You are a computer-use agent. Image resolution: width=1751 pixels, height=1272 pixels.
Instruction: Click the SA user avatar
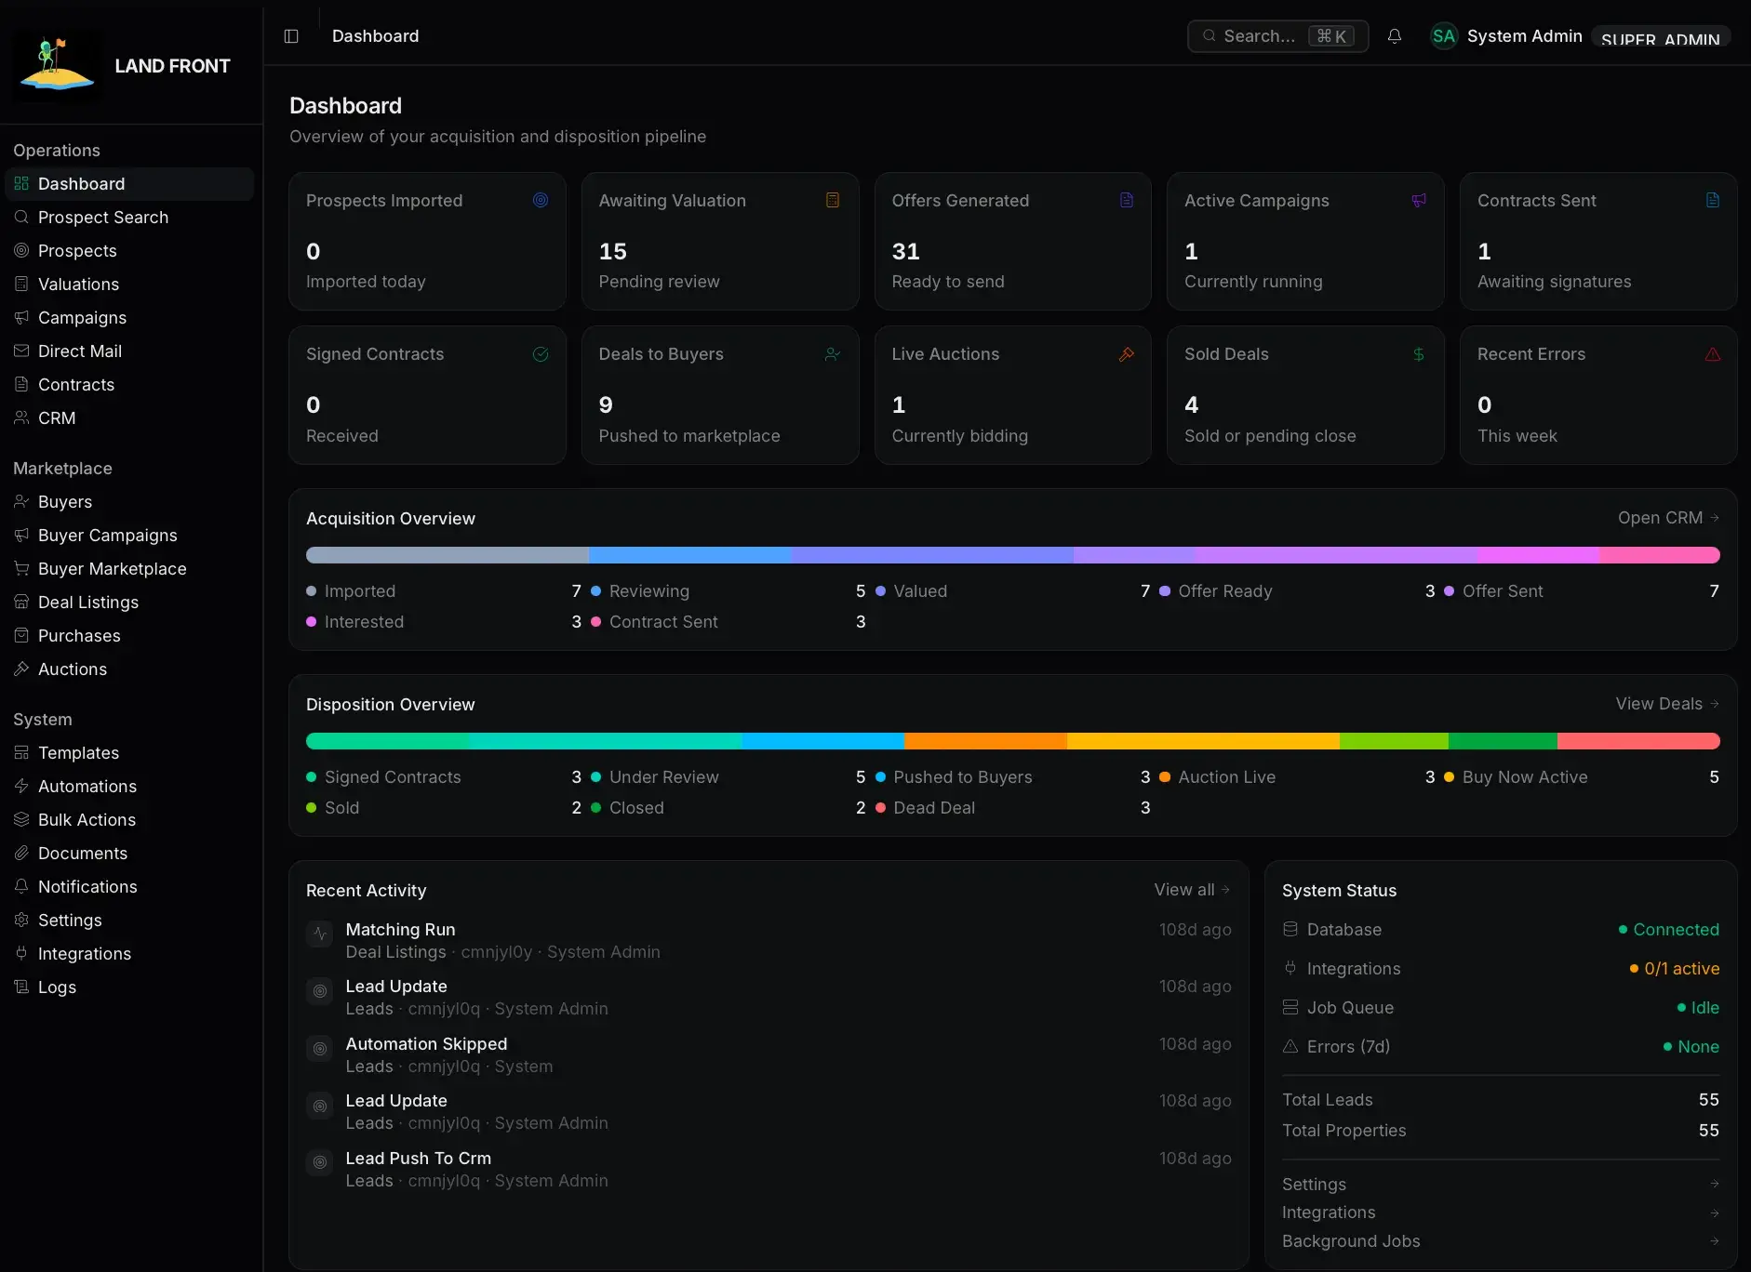[1443, 36]
